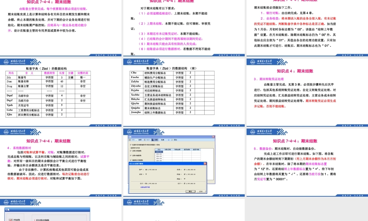This screenshot has width=368, height=221.
Task: Select the 2014.01 row in the month table
Action: click(x=158, y=152)
